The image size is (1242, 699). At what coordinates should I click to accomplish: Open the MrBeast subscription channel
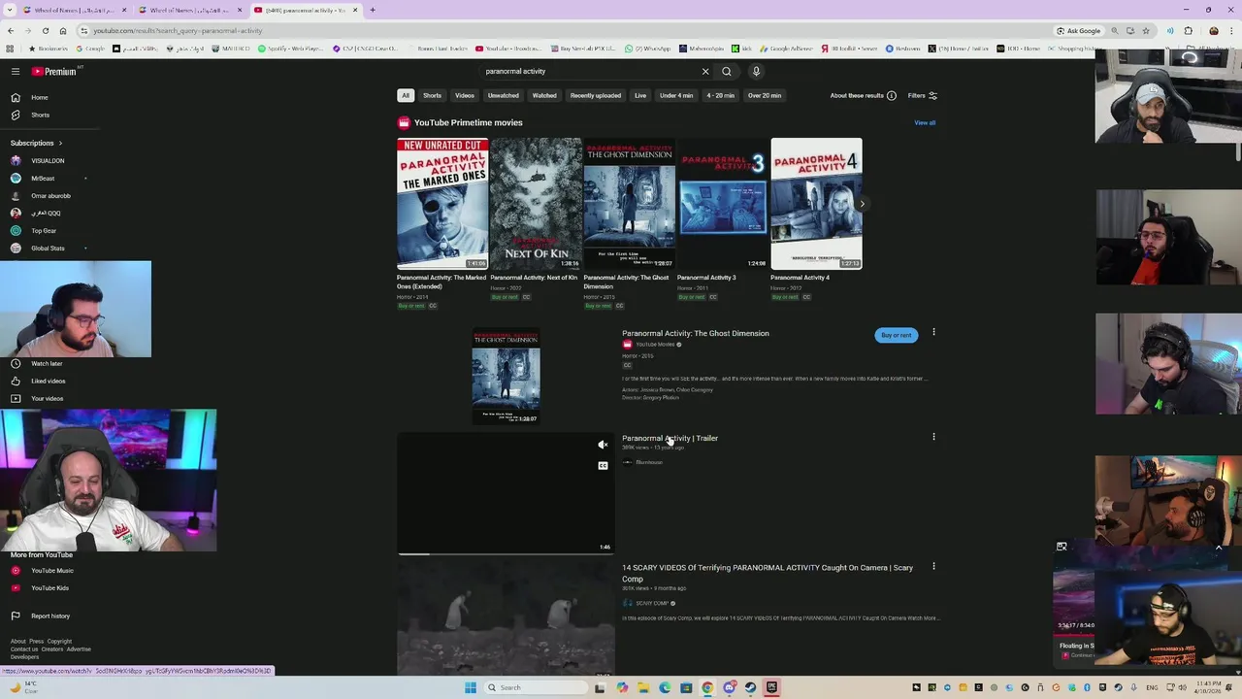pyautogui.click(x=43, y=178)
